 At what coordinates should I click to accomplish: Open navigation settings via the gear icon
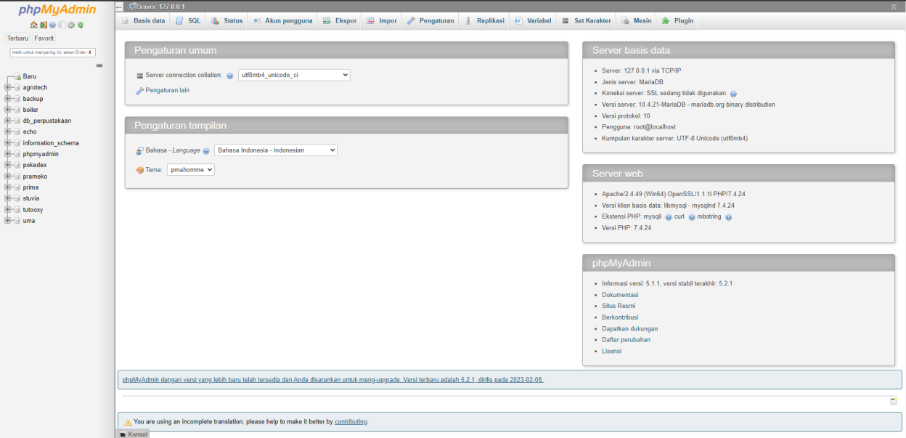pyautogui.click(x=70, y=24)
